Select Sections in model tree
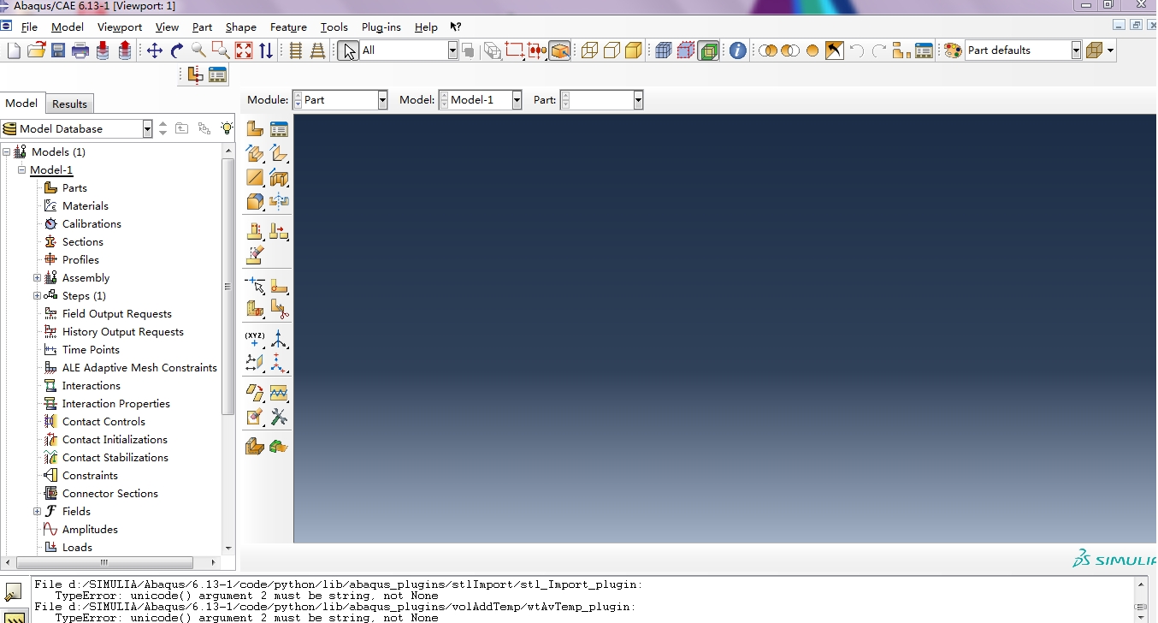Viewport: 1158px width, 623px height. (x=82, y=242)
